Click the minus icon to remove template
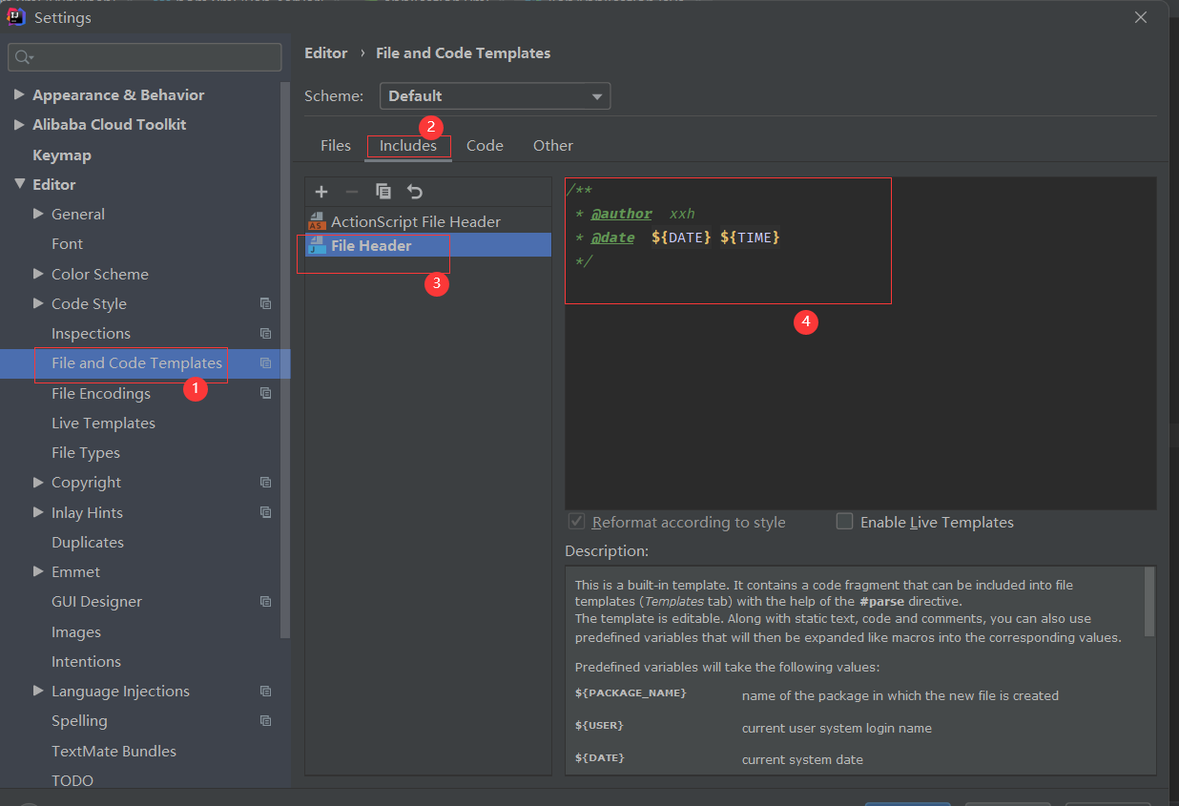 pyautogui.click(x=351, y=192)
